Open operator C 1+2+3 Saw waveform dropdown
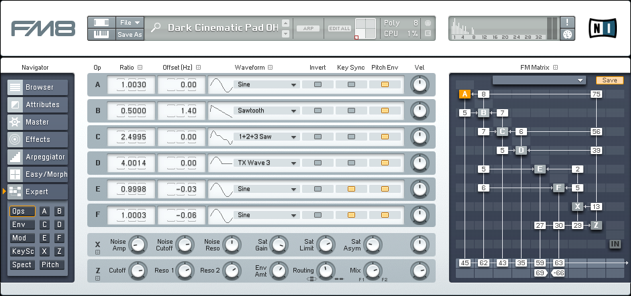Screen dimensions: 631x296 click(266, 137)
